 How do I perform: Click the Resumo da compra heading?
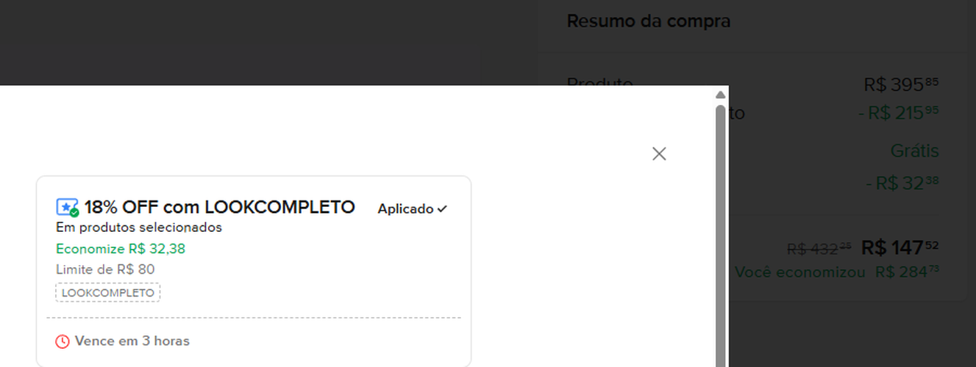[x=649, y=21]
